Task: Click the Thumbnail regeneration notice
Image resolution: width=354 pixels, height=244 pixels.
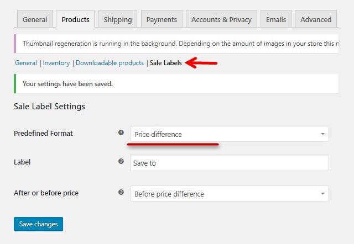Action: click(176, 44)
